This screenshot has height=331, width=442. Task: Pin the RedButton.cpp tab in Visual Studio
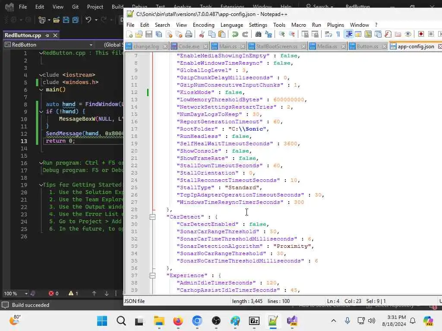47,35
